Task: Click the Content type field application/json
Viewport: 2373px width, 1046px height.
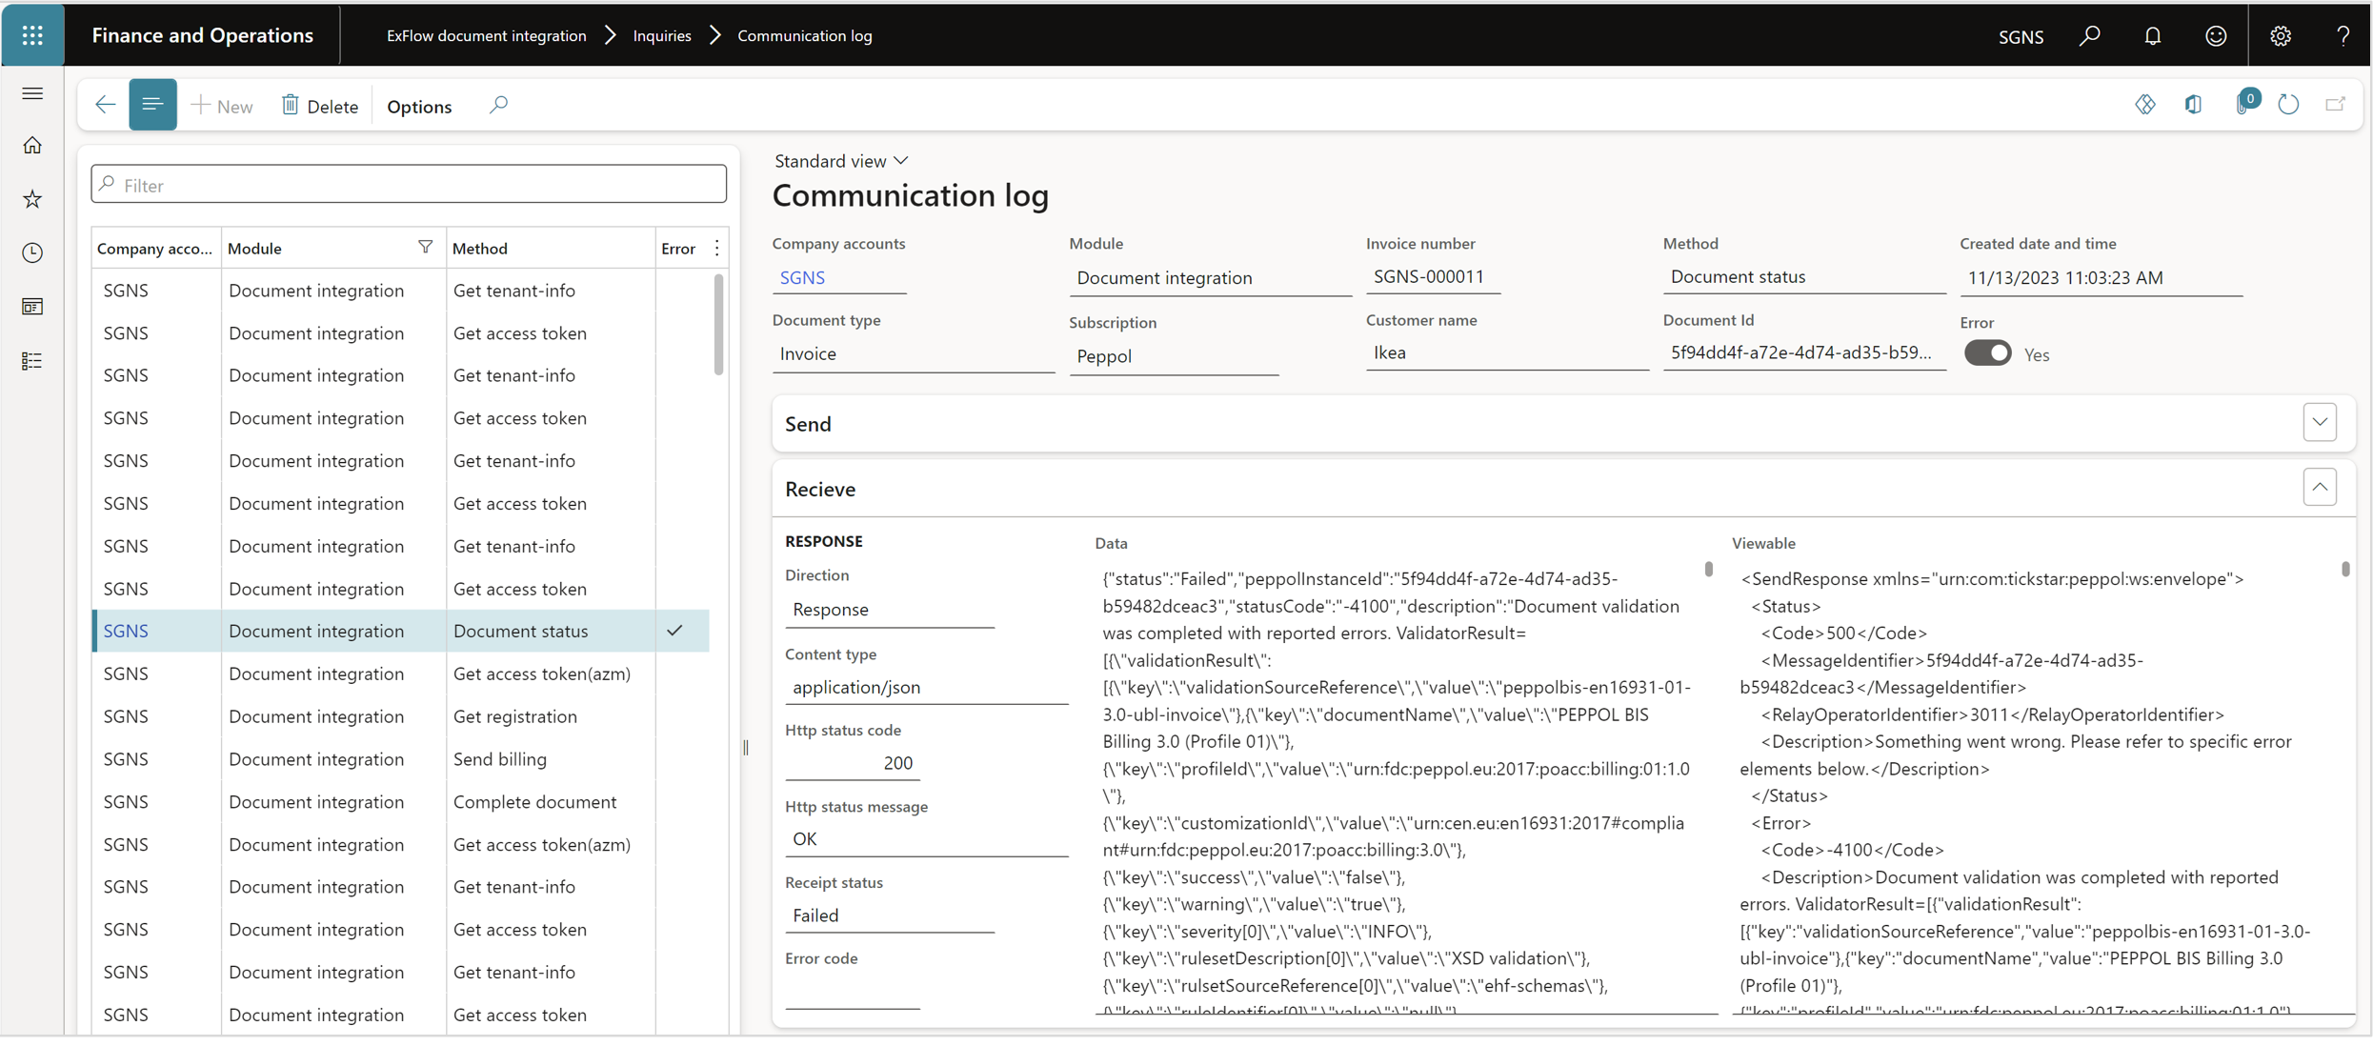Action: coord(926,687)
